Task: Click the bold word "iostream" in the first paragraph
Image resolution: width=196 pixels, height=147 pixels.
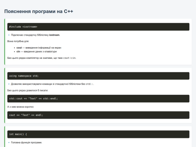Action: 54,35
